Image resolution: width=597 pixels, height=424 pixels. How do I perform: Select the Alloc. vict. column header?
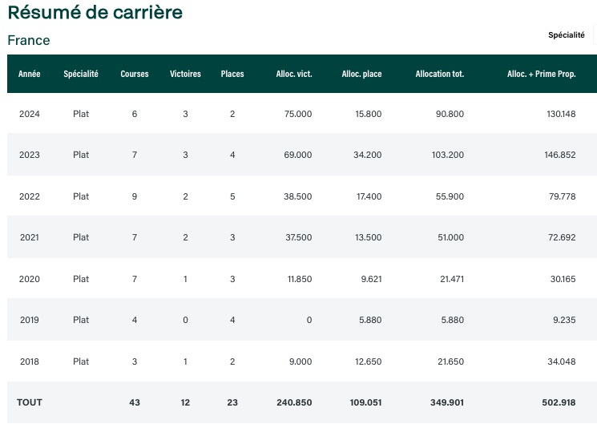pyautogui.click(x=294, y=74)
